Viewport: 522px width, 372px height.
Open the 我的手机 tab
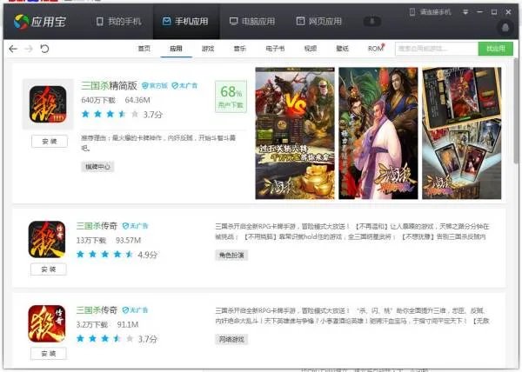click(x=119, y=22)
